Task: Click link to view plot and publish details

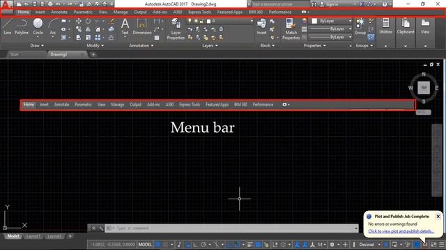Action: coord(401,231)
